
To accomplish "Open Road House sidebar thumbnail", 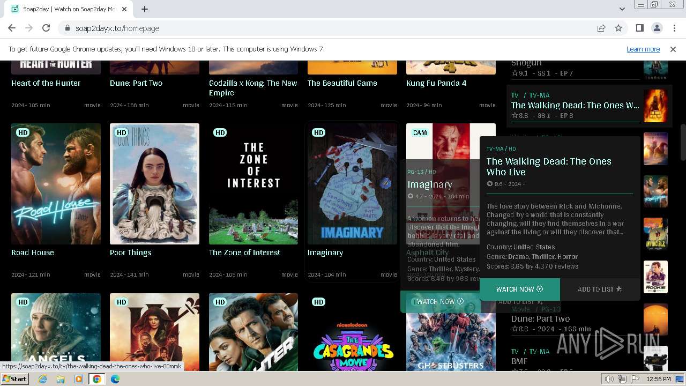I will coord(655,191).
